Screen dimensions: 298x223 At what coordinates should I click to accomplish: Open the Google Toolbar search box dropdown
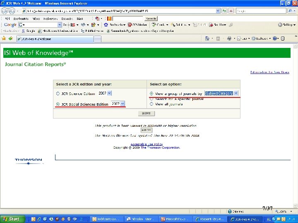pyautogui.click(x=60, y=25)
